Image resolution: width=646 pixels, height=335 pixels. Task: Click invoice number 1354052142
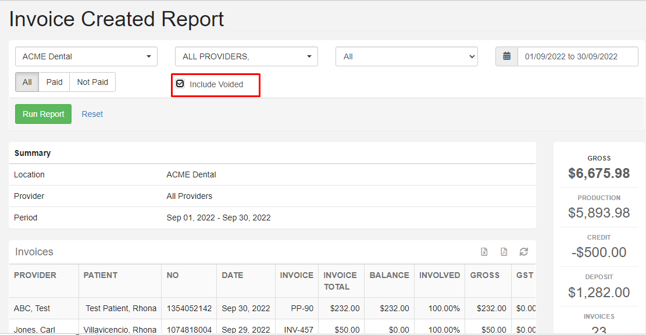coord(189,308)
